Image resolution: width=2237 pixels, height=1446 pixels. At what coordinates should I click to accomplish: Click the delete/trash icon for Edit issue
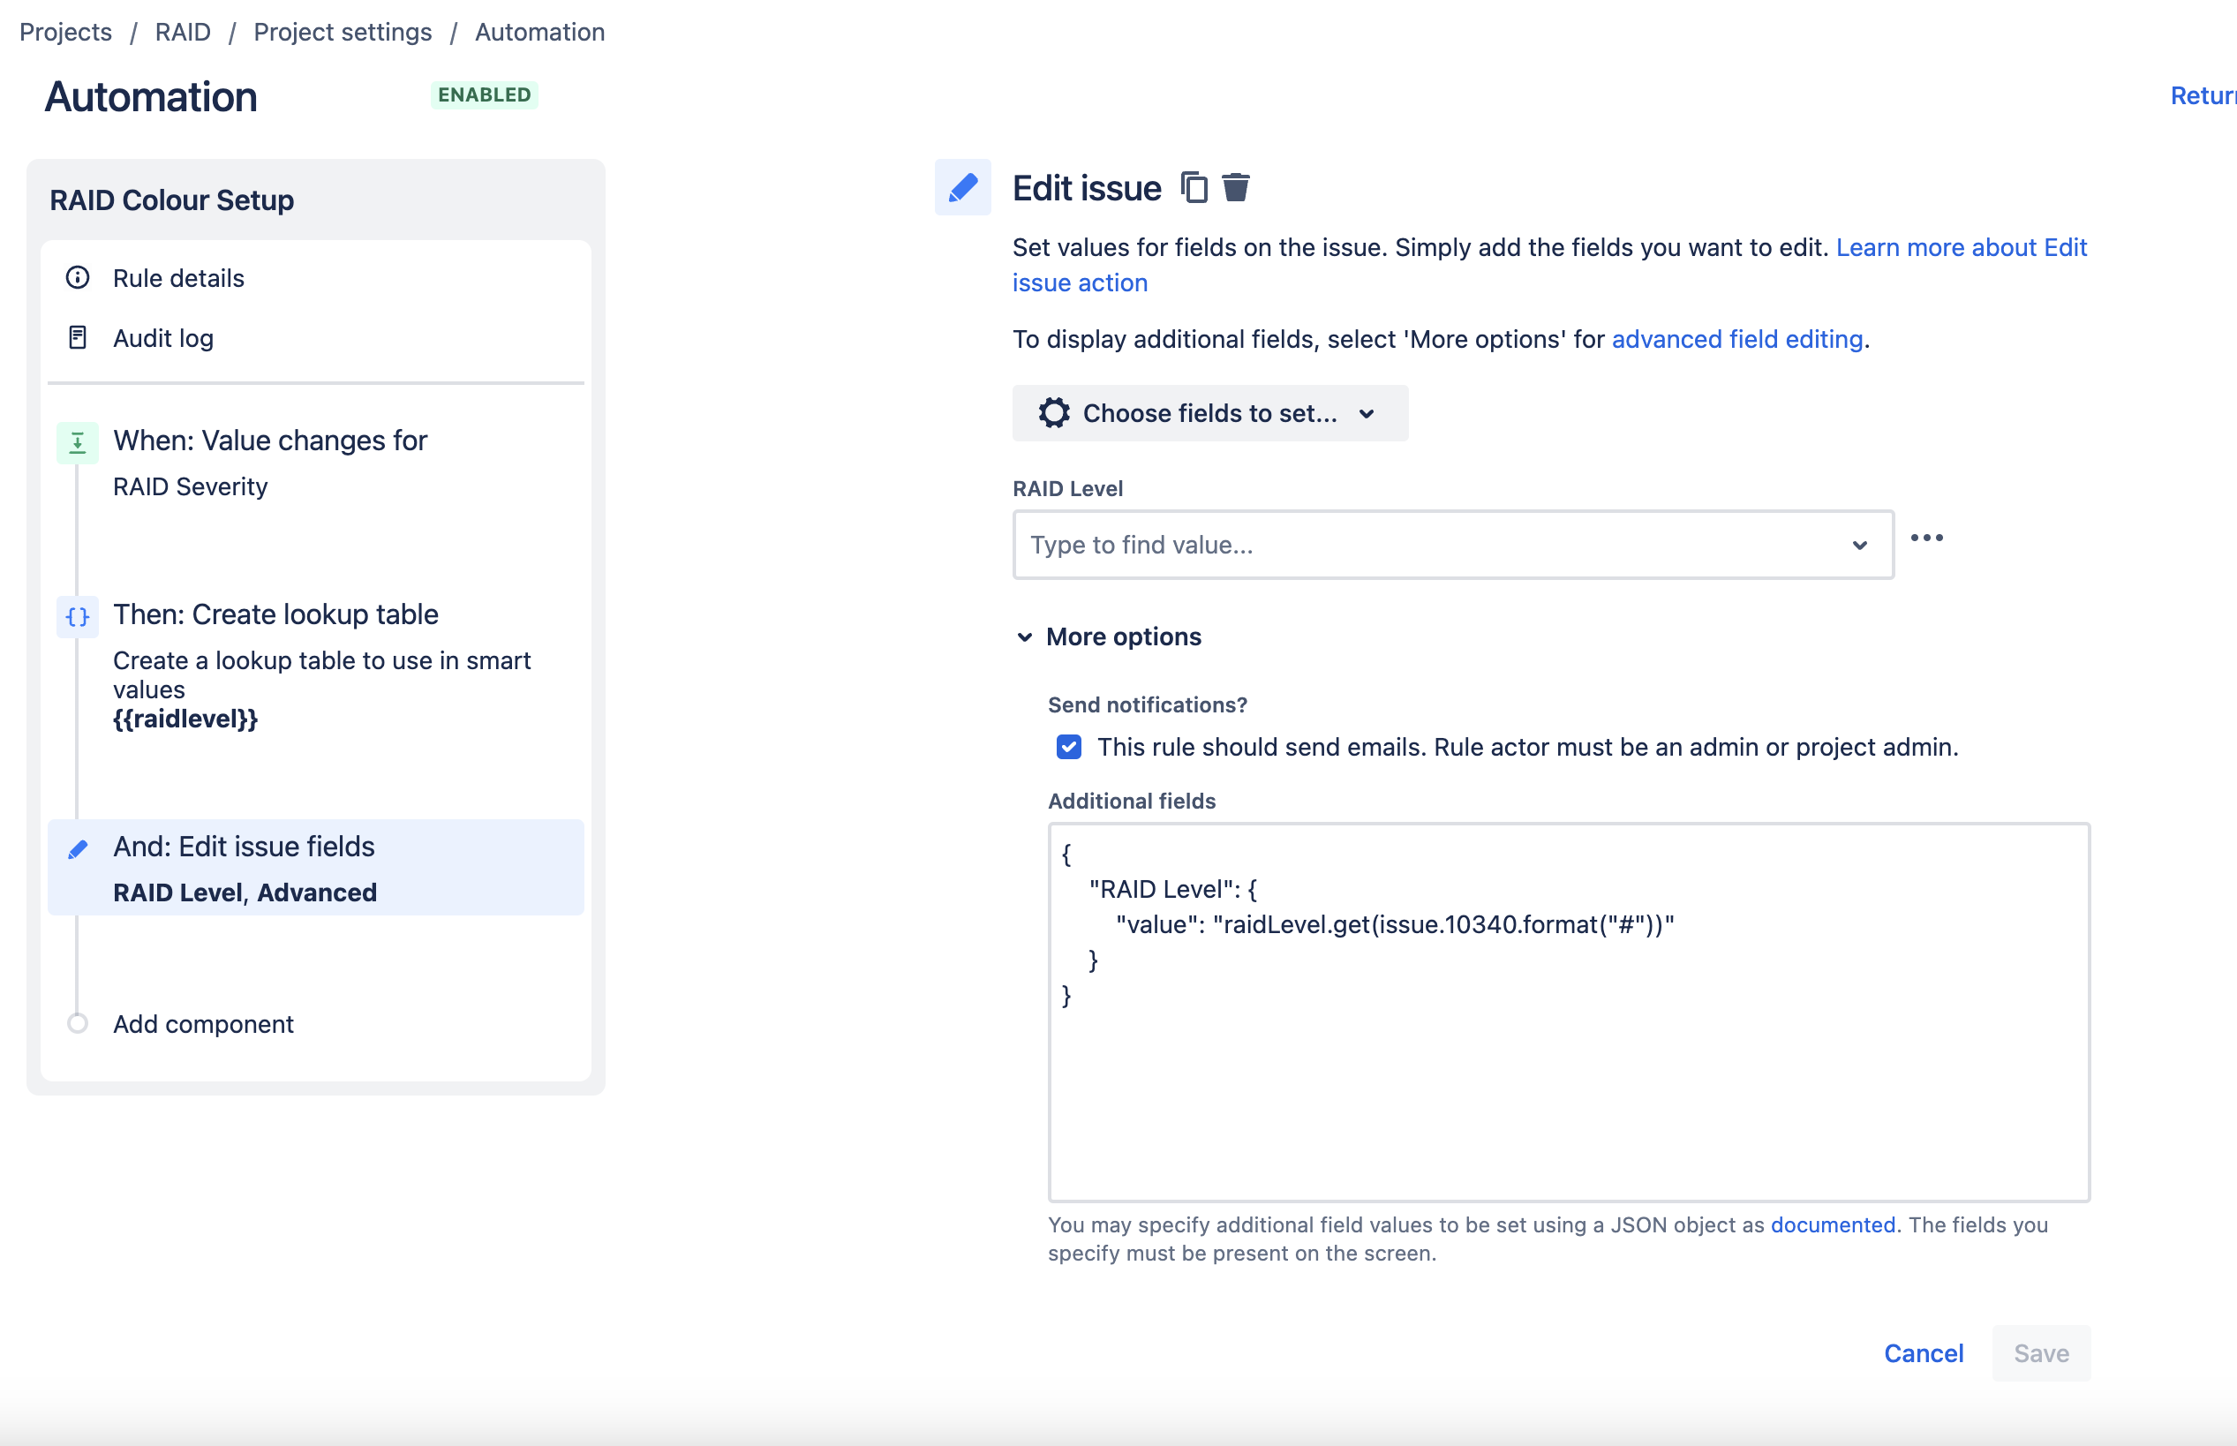[1236, 186]
